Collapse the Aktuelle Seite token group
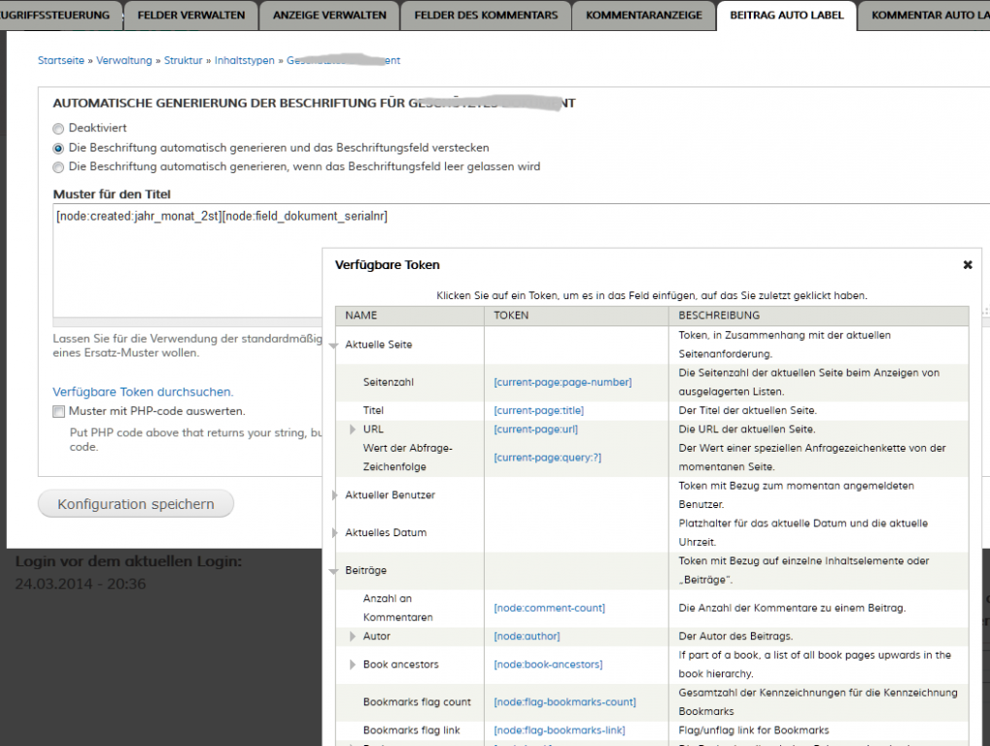 (x=334, y=346)
